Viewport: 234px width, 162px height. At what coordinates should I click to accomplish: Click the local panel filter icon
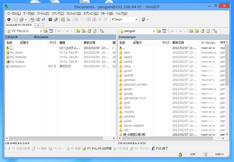point(51,31)
